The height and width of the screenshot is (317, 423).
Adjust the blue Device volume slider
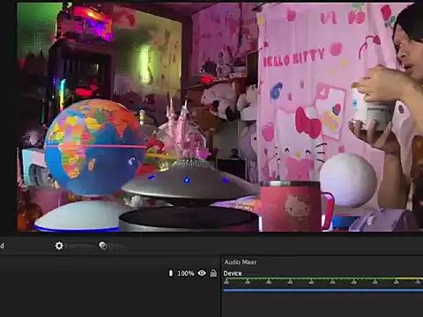click(323, 291)
